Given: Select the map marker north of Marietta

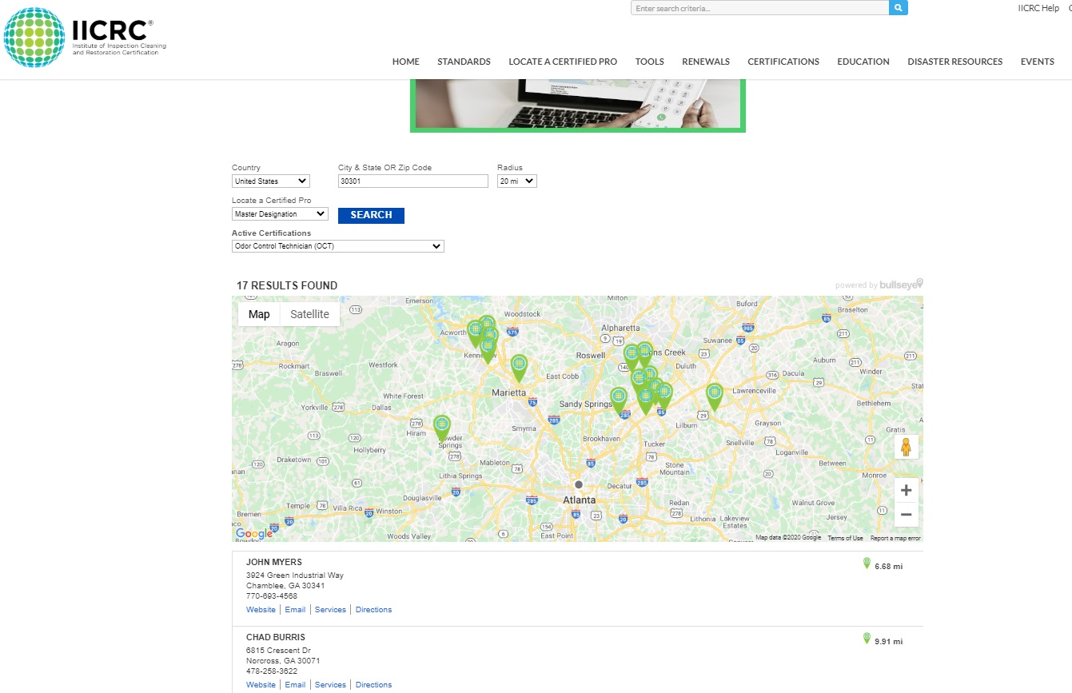Looking at the screenshot, I should pyautogui.click(x=519, y=365).
